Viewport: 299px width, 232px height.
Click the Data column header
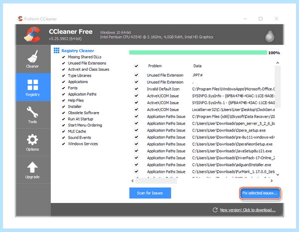[x=197, y=66]
